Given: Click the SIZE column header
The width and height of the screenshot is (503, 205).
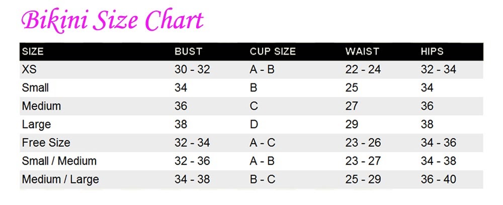Looking at the screenshot, I should pos(33,52).
